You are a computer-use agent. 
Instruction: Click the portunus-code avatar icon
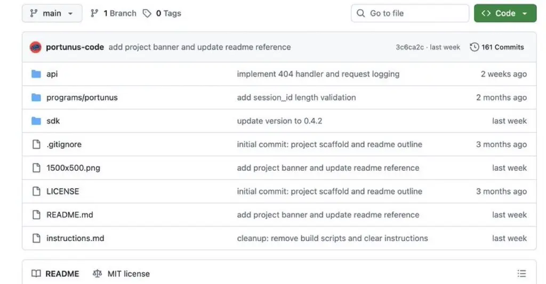(x=36, y=47)
